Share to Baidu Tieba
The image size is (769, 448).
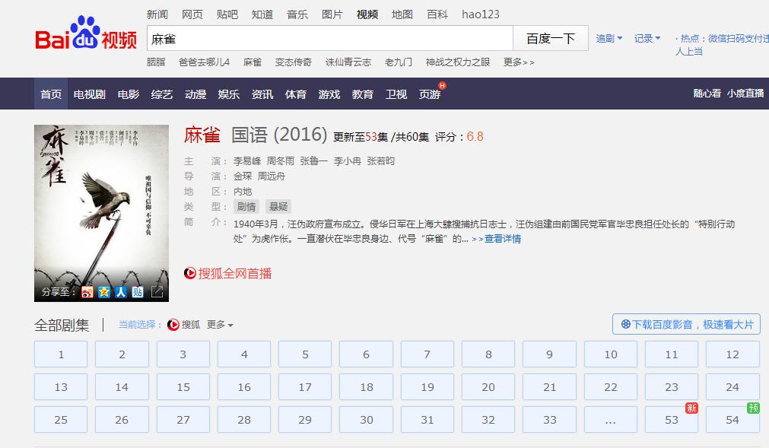(x=137, y=292)
